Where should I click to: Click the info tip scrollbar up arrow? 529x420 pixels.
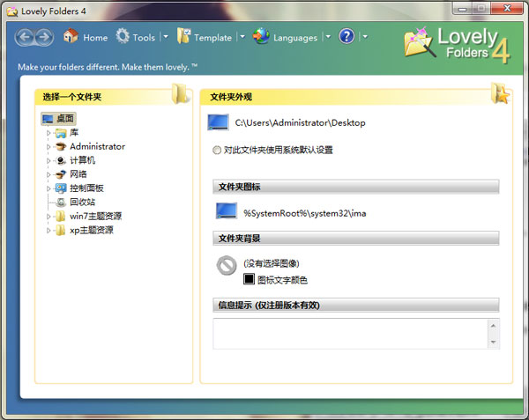click(x=493, y=326)
